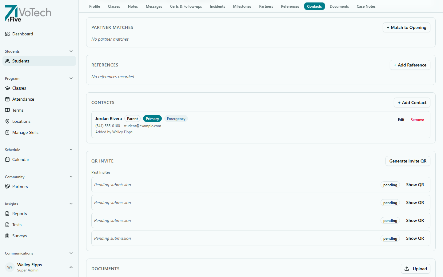Go to the Attendance page
This screenshot has width=443, height=277.
23,99
